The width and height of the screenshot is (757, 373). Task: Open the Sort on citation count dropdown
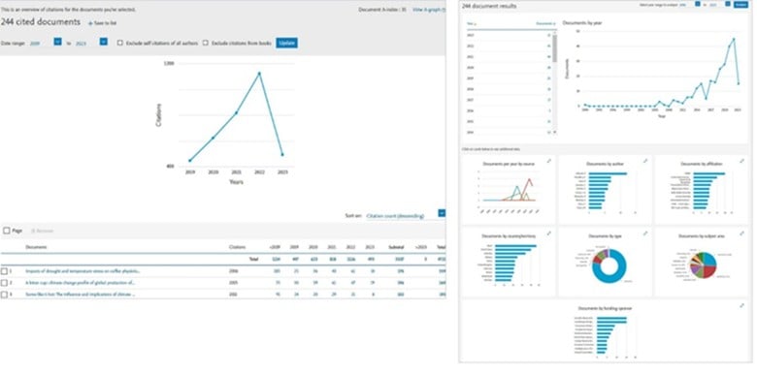(442, 213)
